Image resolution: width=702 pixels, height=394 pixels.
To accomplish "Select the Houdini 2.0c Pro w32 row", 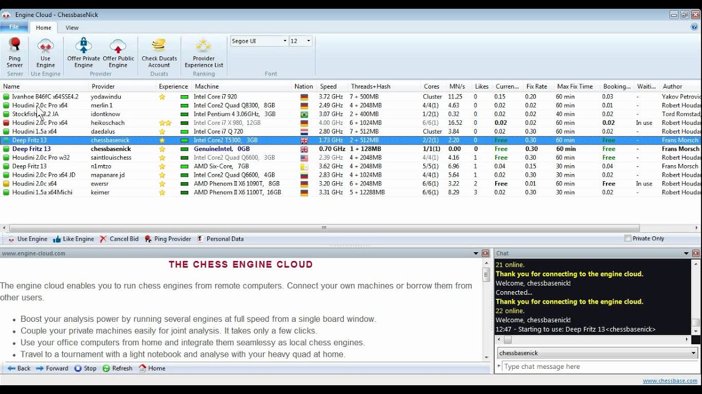I will tap(351, 158).
